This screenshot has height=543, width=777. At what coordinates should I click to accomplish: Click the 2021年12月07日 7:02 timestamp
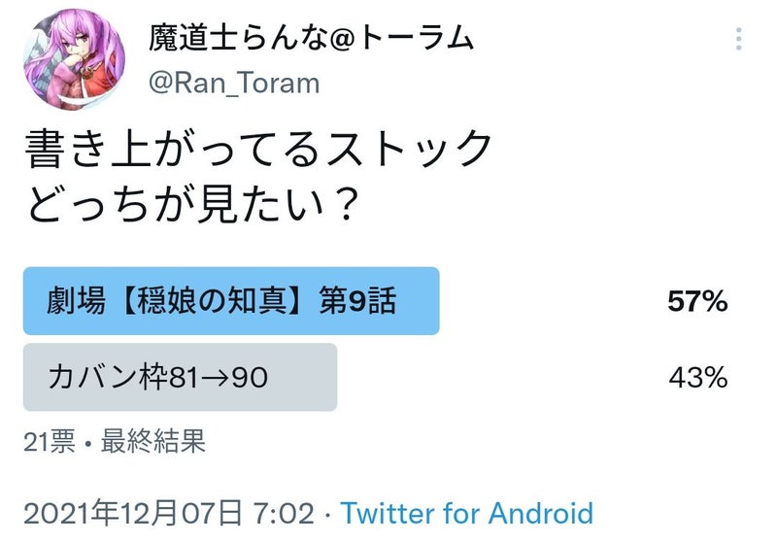168,513
